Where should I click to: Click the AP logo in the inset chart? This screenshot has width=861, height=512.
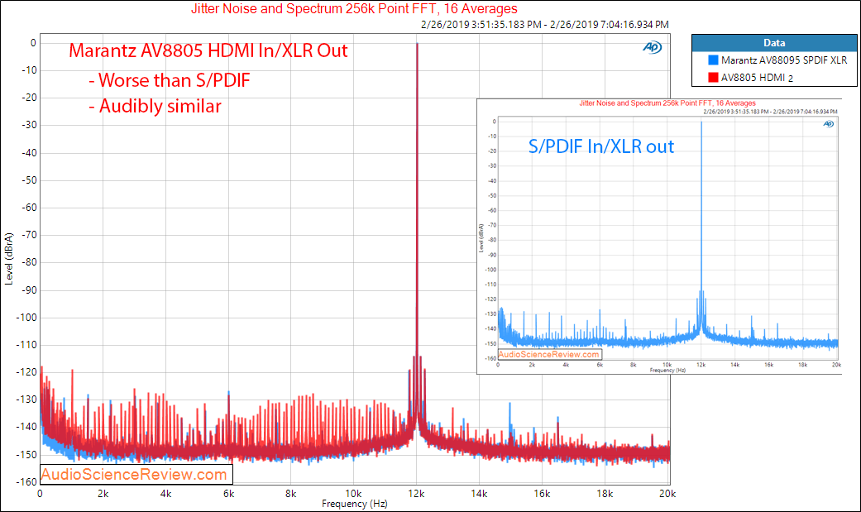[x=829, y=124]
